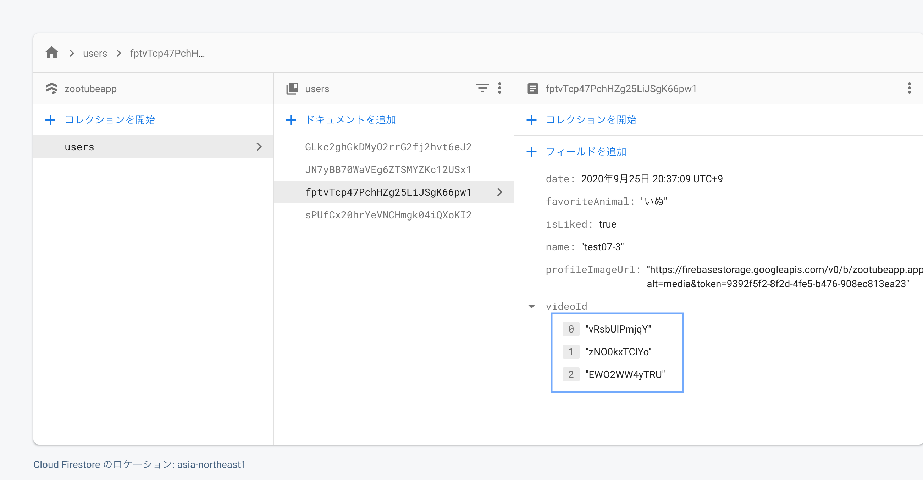Select the videoId item "zNO0kxTClYo"
923x480 pixels.
point(618,352)
